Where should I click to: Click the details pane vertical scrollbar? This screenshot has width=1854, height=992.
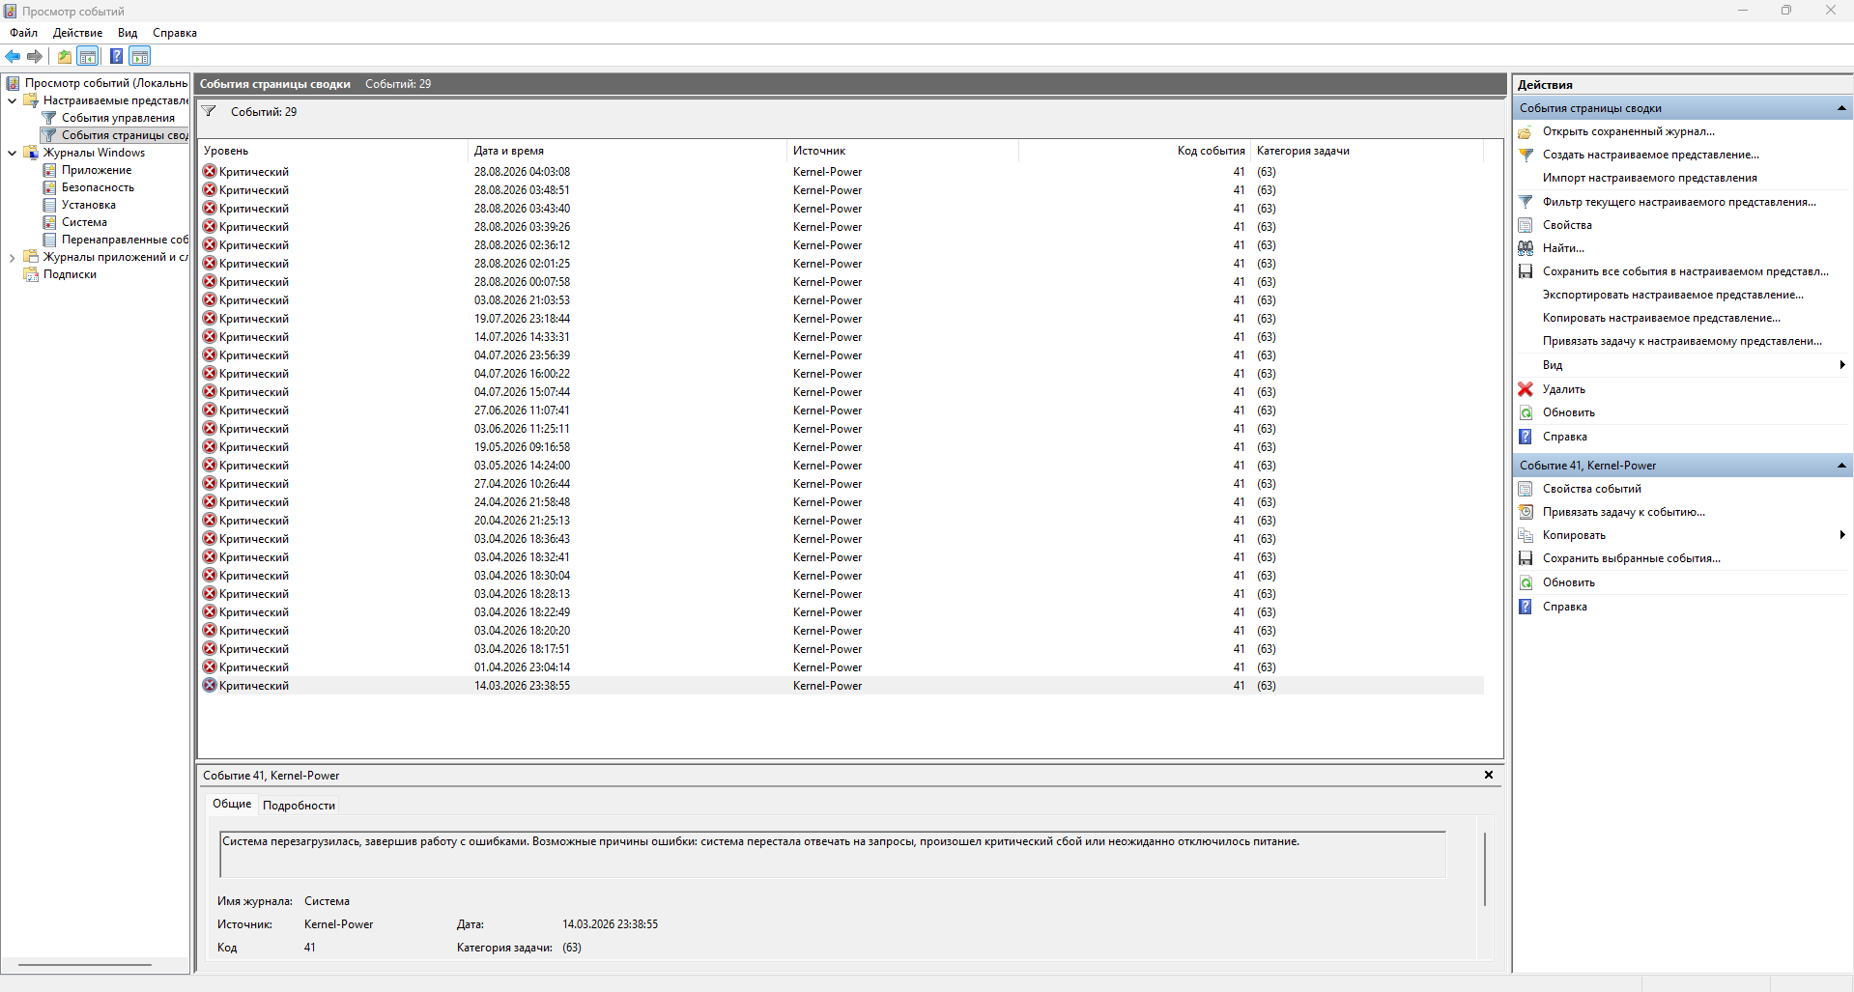click(x=1485, y=869)
